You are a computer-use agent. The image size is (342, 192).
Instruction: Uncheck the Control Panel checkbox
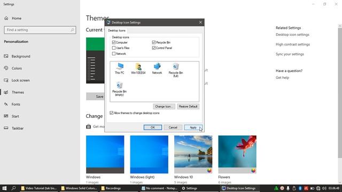tap(154, 48)
